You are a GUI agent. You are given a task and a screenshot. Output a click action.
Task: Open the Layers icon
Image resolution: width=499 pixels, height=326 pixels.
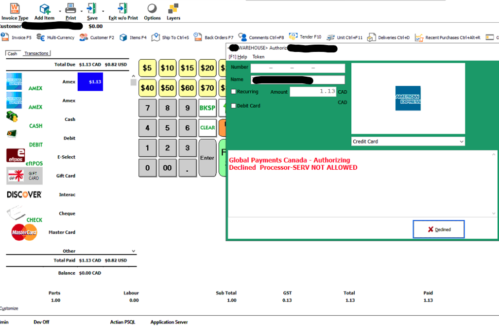click(x=173, y=12)
